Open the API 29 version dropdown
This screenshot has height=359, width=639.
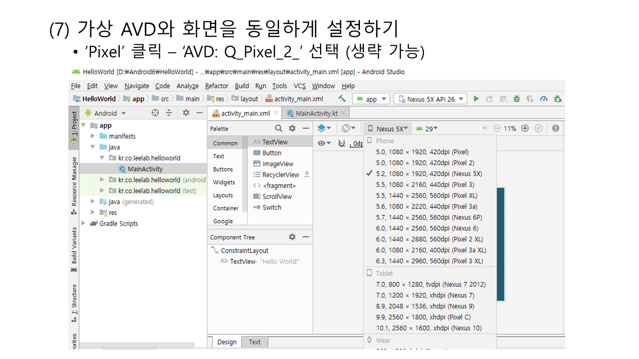click(427, 129)
